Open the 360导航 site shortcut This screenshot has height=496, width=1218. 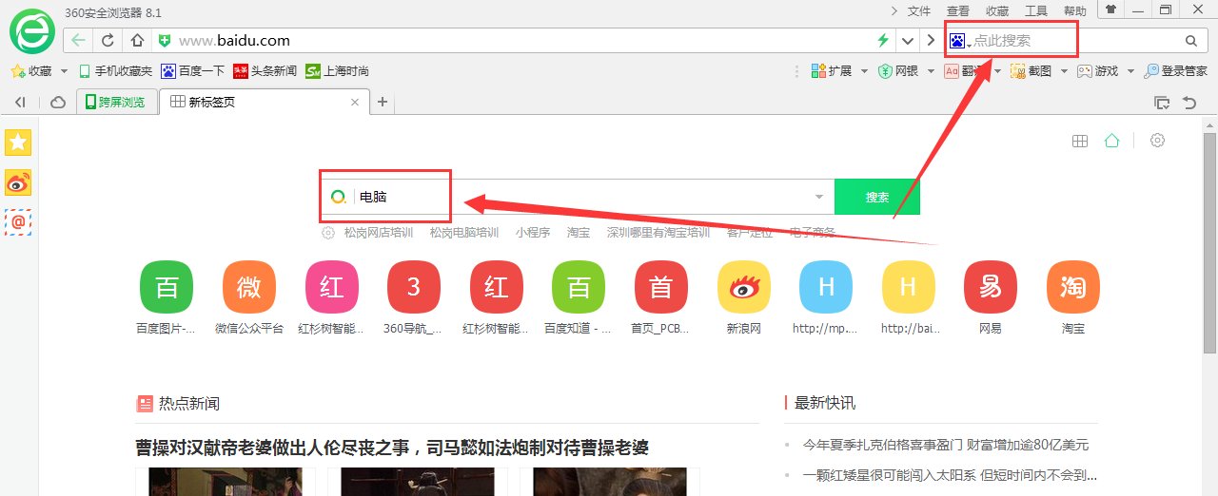414,296
